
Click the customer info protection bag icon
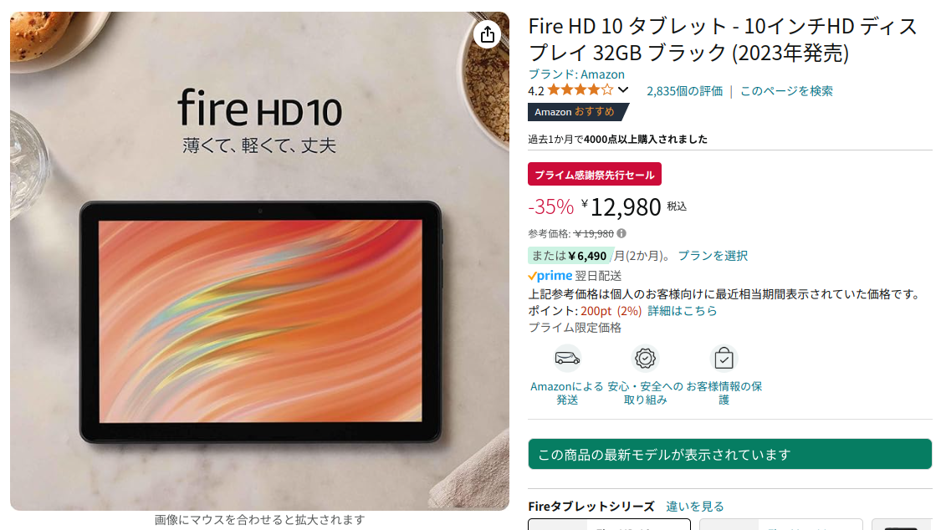[724, 359]
